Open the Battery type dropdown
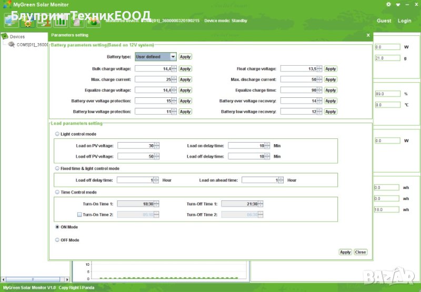This screenshot has width=421, height=292. [x=173, y=57]
